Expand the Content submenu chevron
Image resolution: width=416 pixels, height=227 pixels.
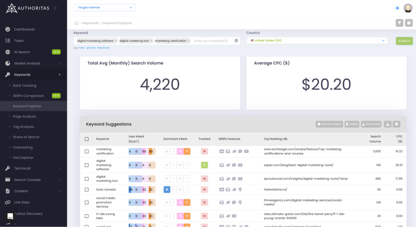pyautogui.click(x=60, y=191)
